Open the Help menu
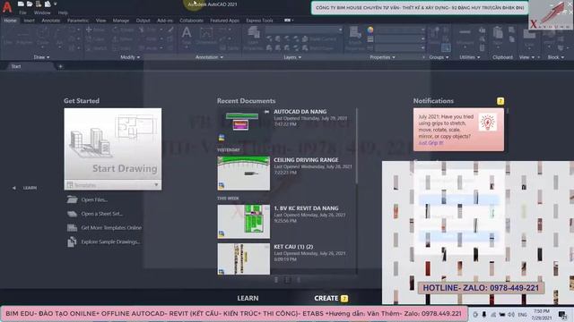This screenshot has width=574, height=322. 63,13
